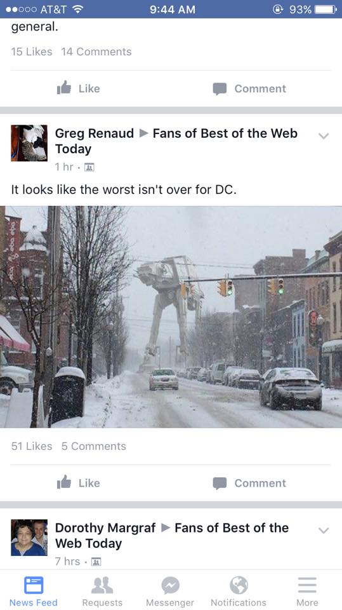This screenshot has width=342, height=610.
Task: View the AT-AT snowy street photo
Action: point(171,316)
